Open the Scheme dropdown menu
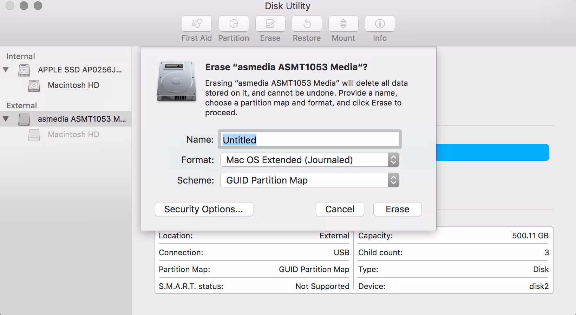This screenshot has width=576, height=315. coord(309,180)
